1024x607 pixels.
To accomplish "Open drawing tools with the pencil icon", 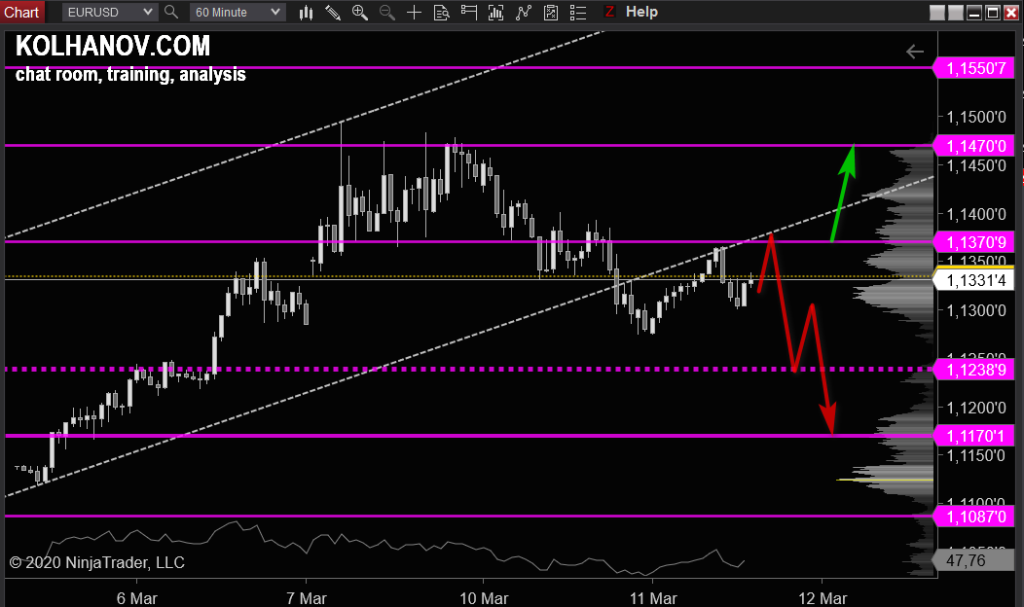I will (x=334, y=12).
